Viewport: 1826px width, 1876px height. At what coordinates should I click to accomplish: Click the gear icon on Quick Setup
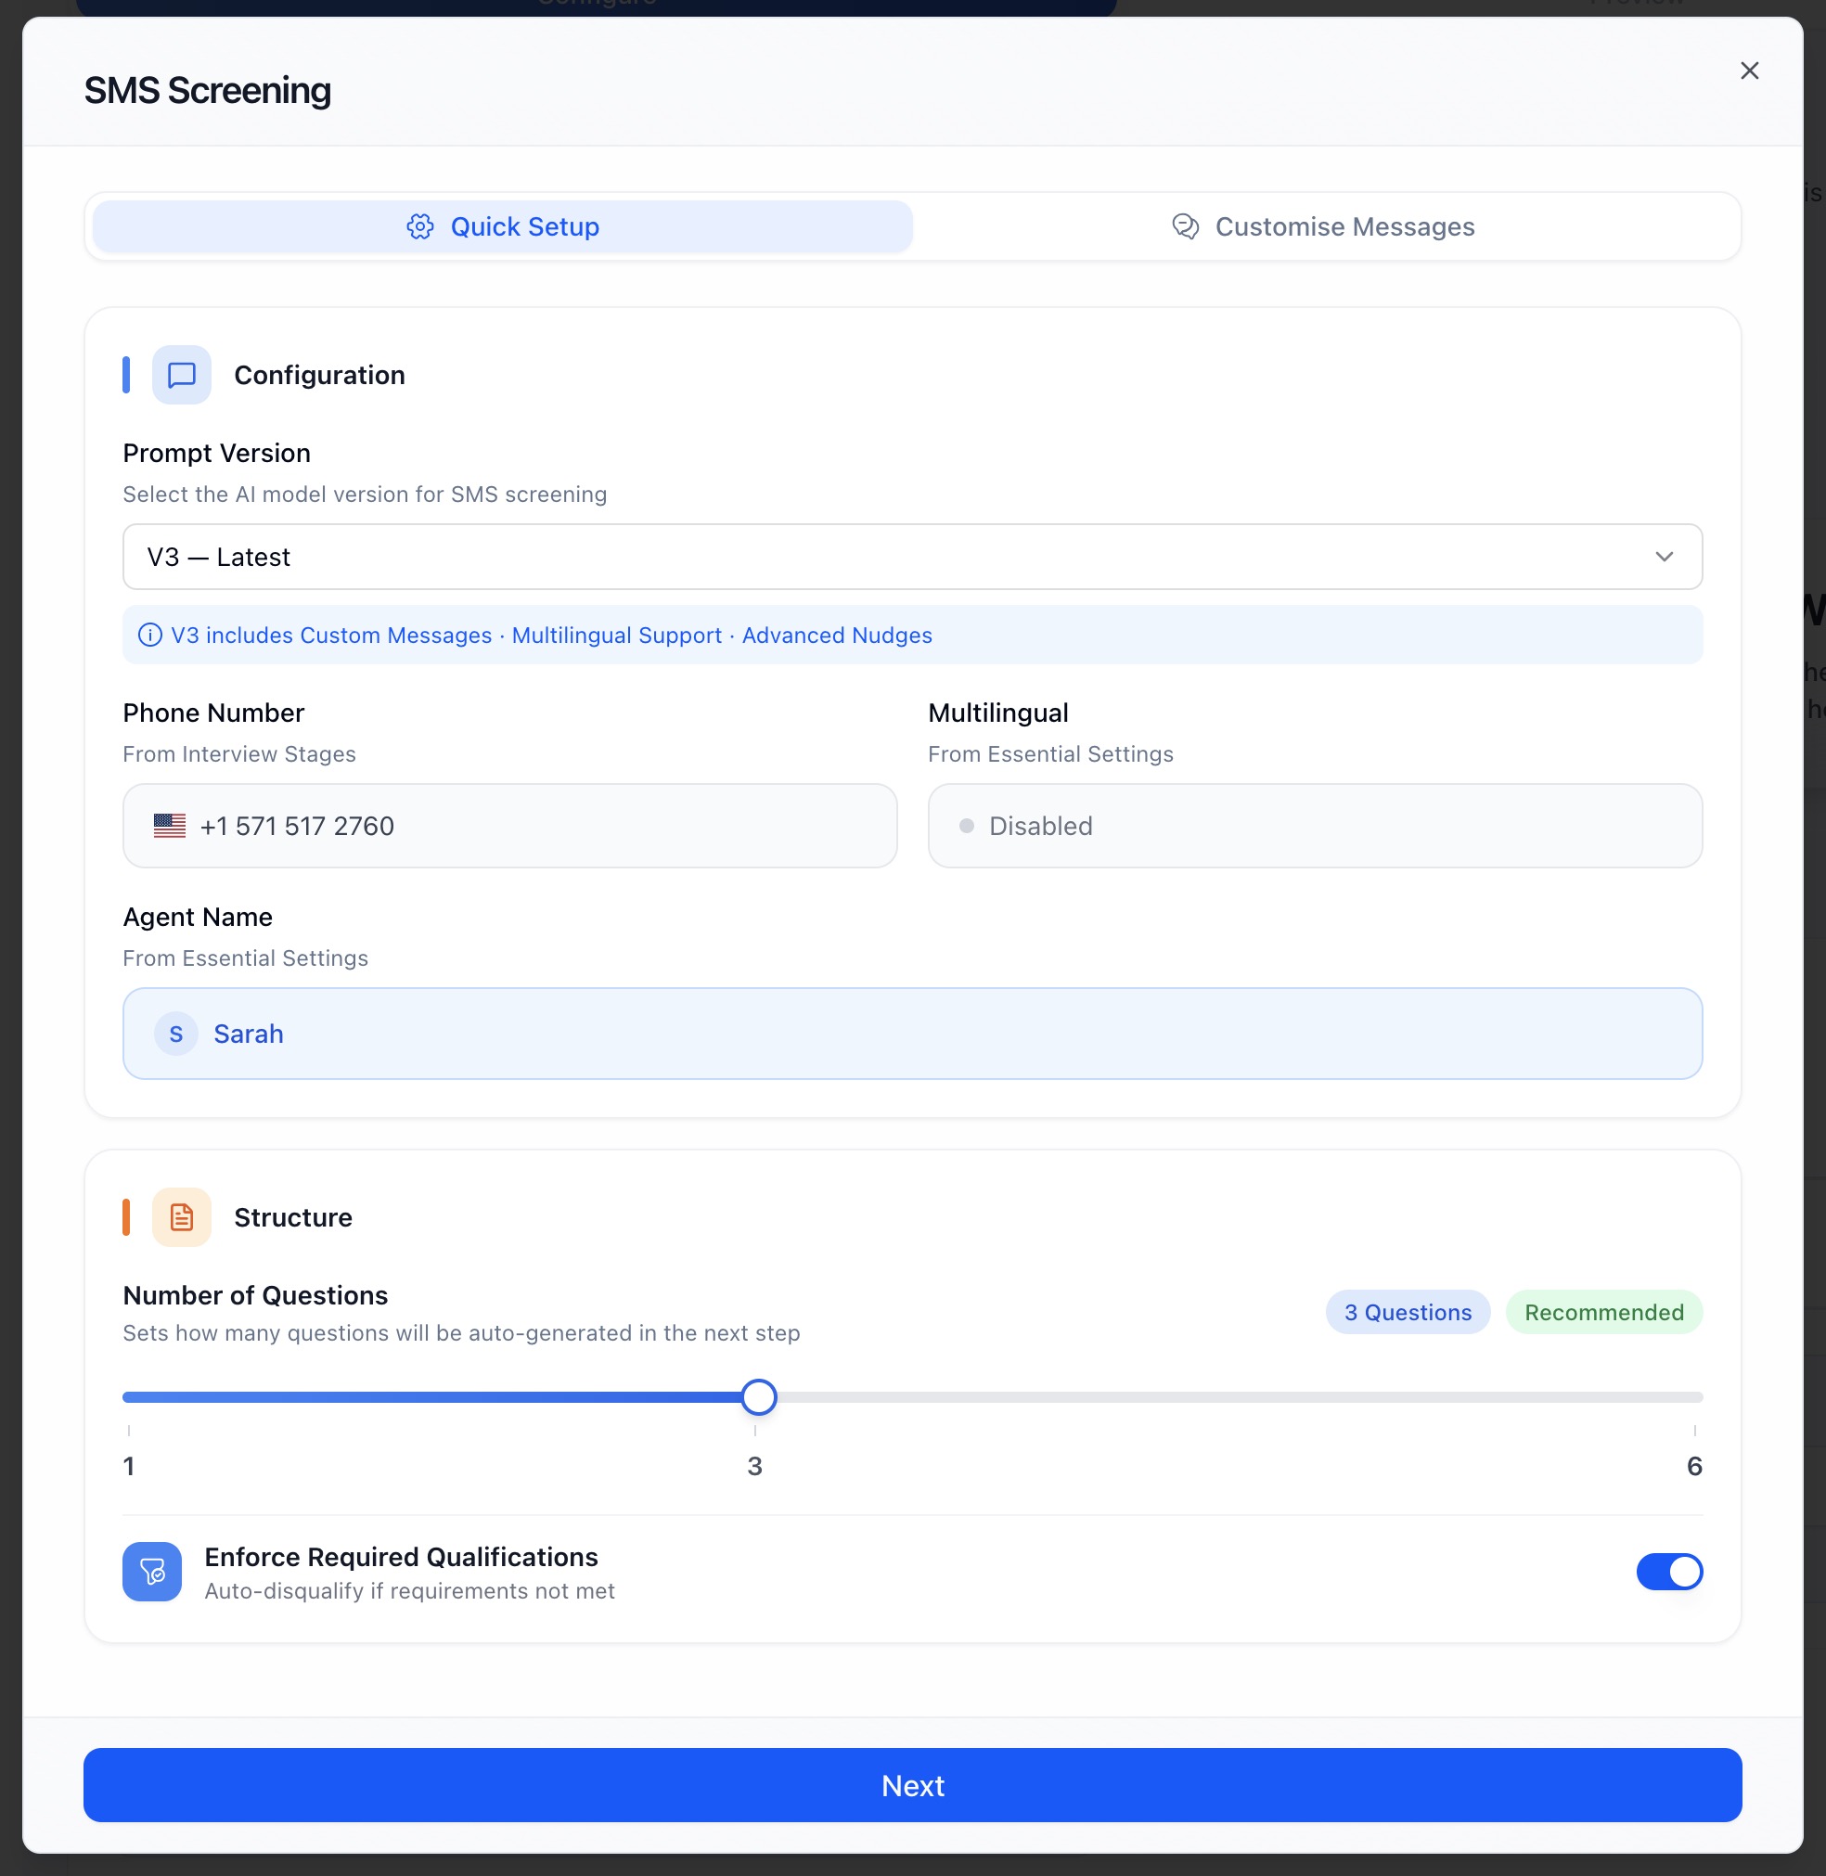point(420,226)
